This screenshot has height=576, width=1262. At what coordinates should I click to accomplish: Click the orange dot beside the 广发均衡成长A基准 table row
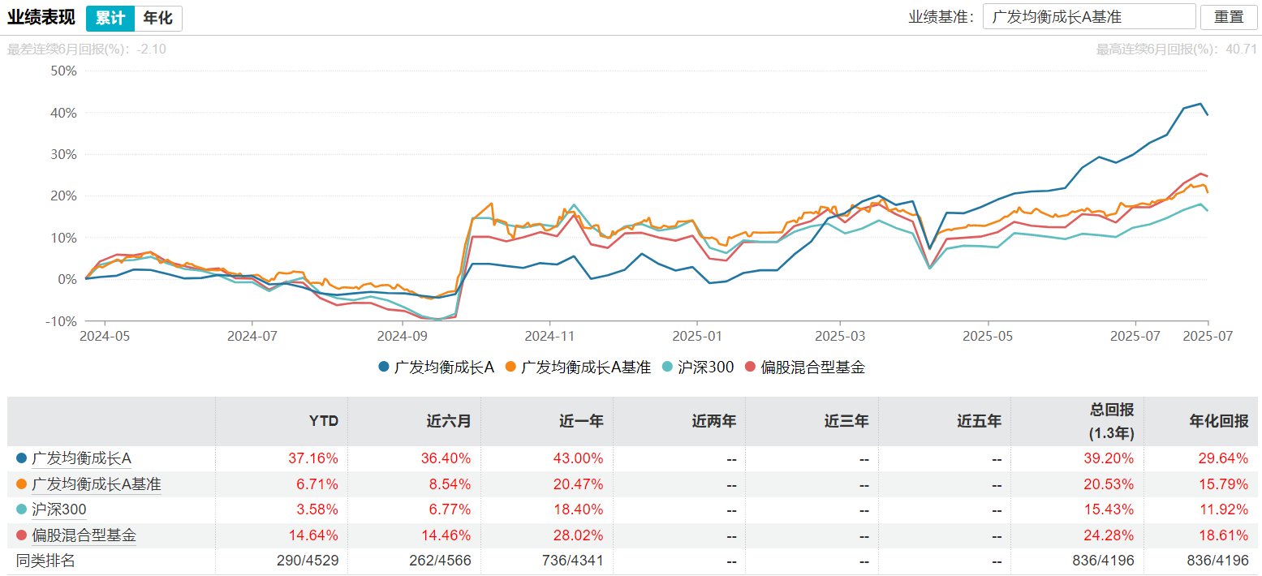pos(21,484)
